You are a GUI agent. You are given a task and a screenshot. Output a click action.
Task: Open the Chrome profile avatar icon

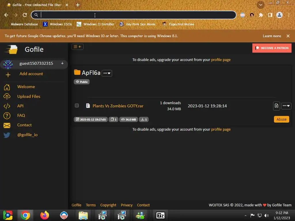click(x=279, y=15)
